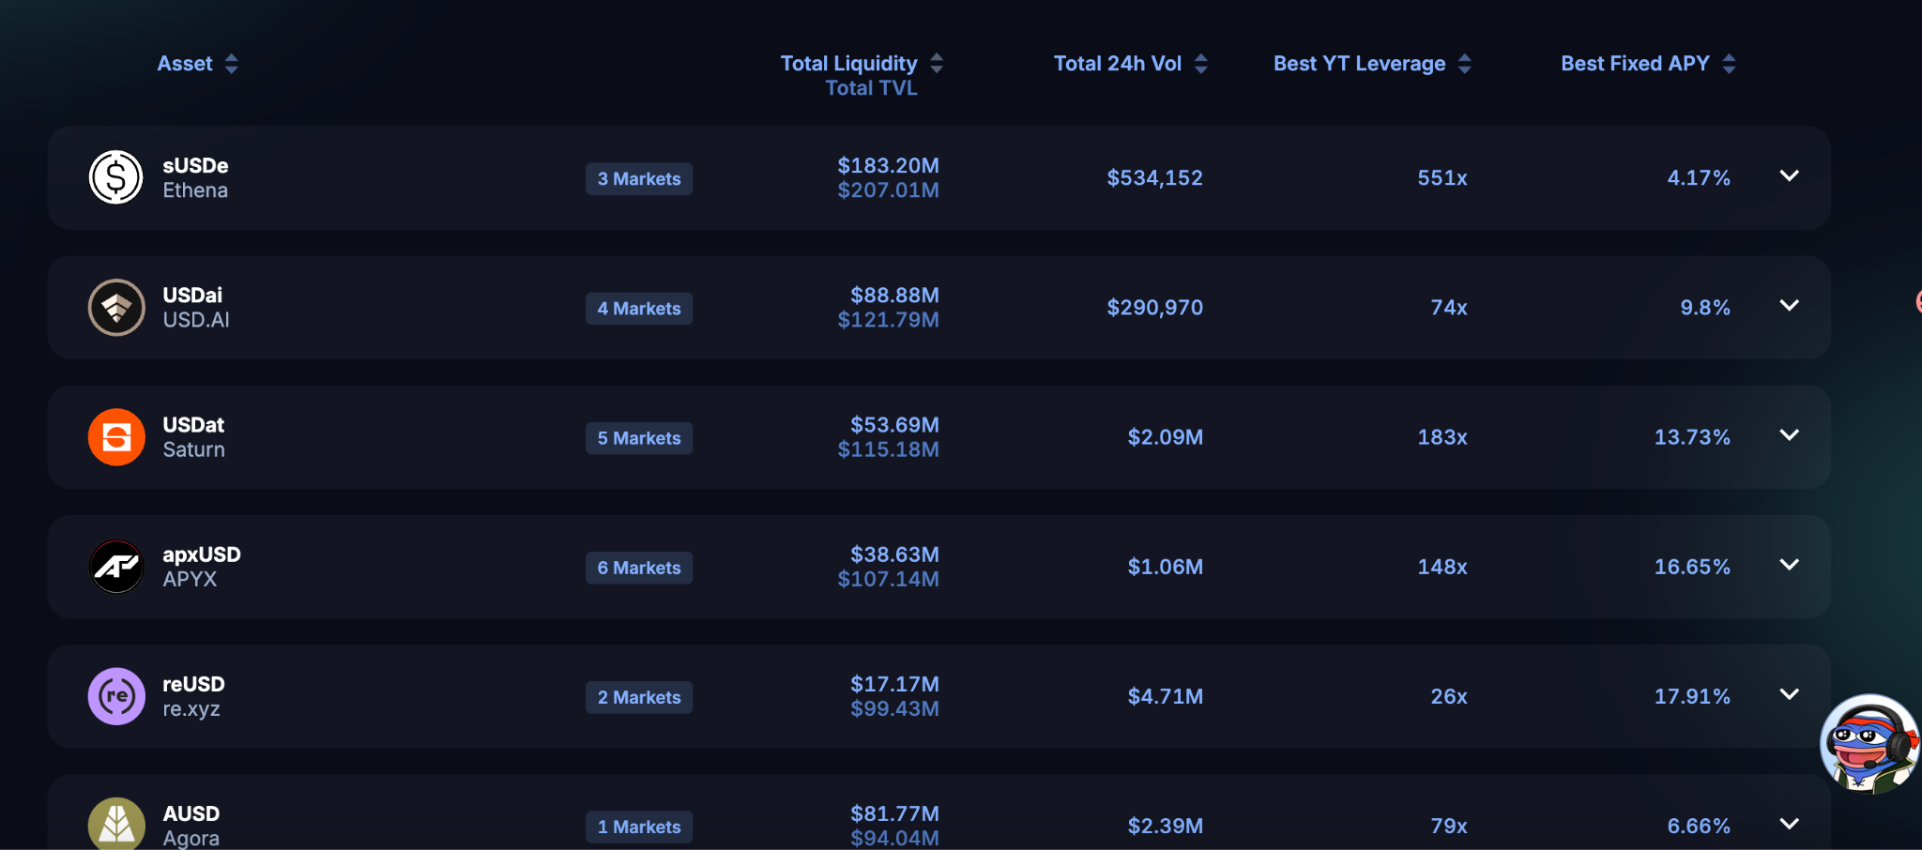The width and height of the screenshot is (1922, 850).
Task: Click the 3 Markets badge for sUSDe
Action: tap(639, 179)
